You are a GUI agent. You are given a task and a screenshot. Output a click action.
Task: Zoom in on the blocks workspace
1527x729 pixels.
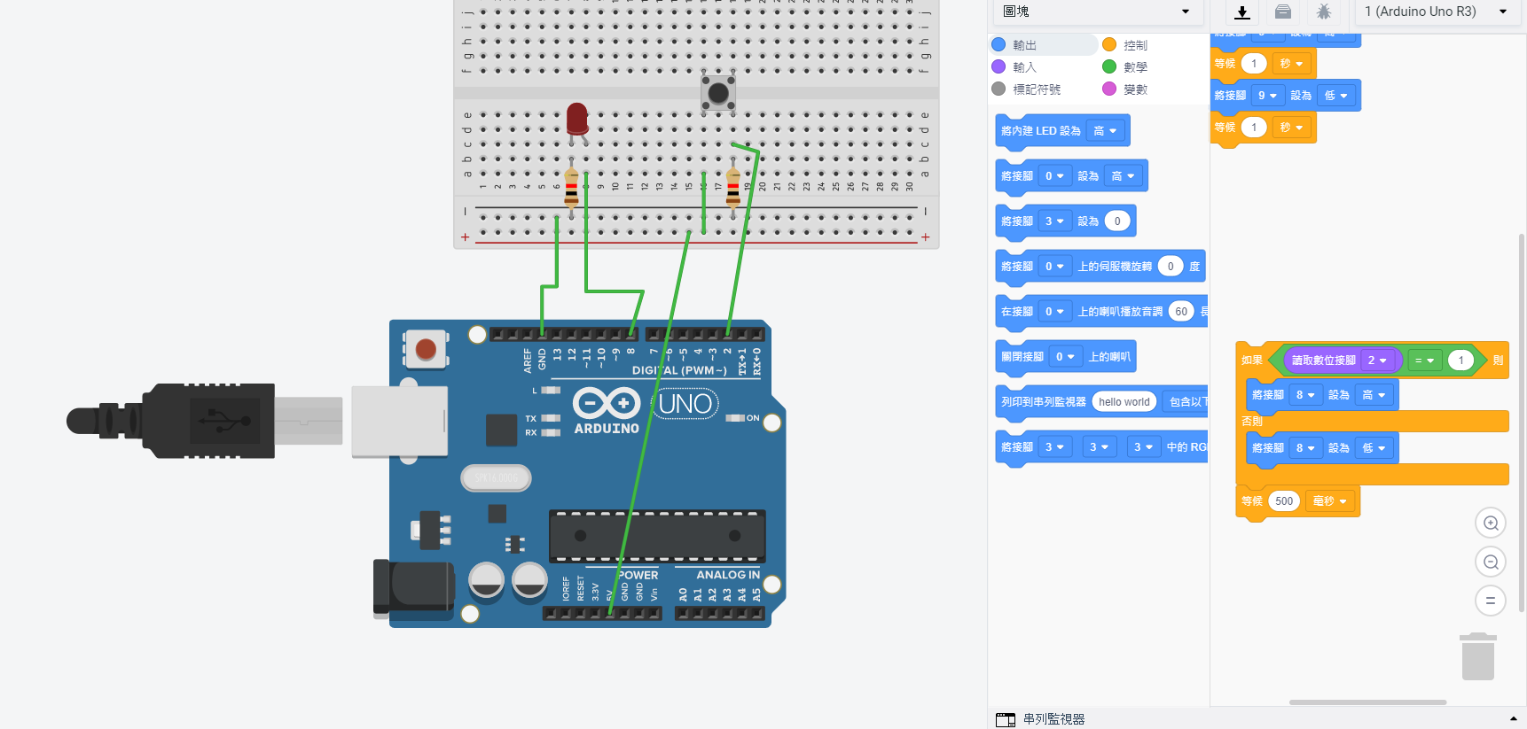(x=1490, y=523)
